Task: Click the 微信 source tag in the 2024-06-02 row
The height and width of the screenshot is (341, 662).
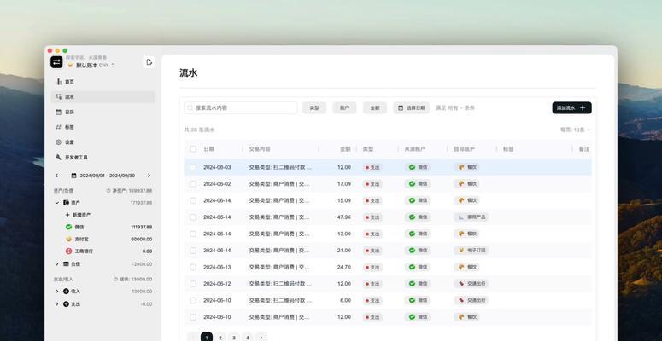Action: tap(418, 184)
